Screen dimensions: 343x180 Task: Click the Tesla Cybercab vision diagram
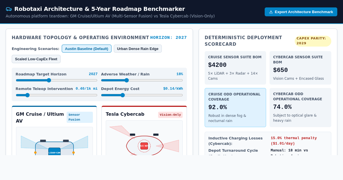144,138
